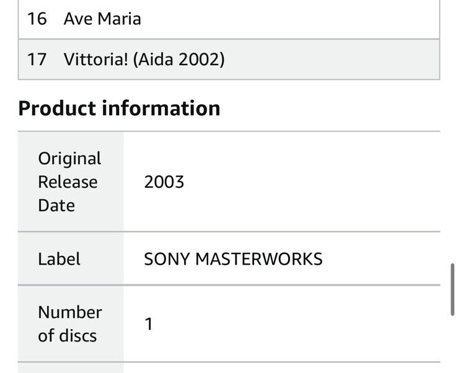458x373 pixels.
Task: Click the page scrollbar thumb on right edge
Action: [x=453, y=289]
